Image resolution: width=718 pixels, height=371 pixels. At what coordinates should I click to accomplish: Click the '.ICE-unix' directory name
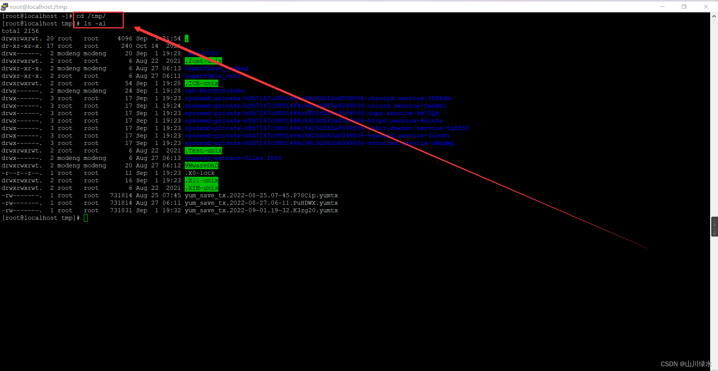click(202, 83)
